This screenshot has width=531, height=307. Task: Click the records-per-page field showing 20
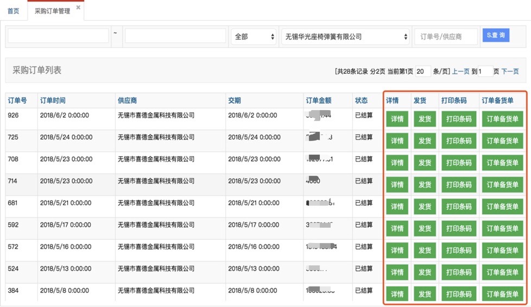(423, 72)
